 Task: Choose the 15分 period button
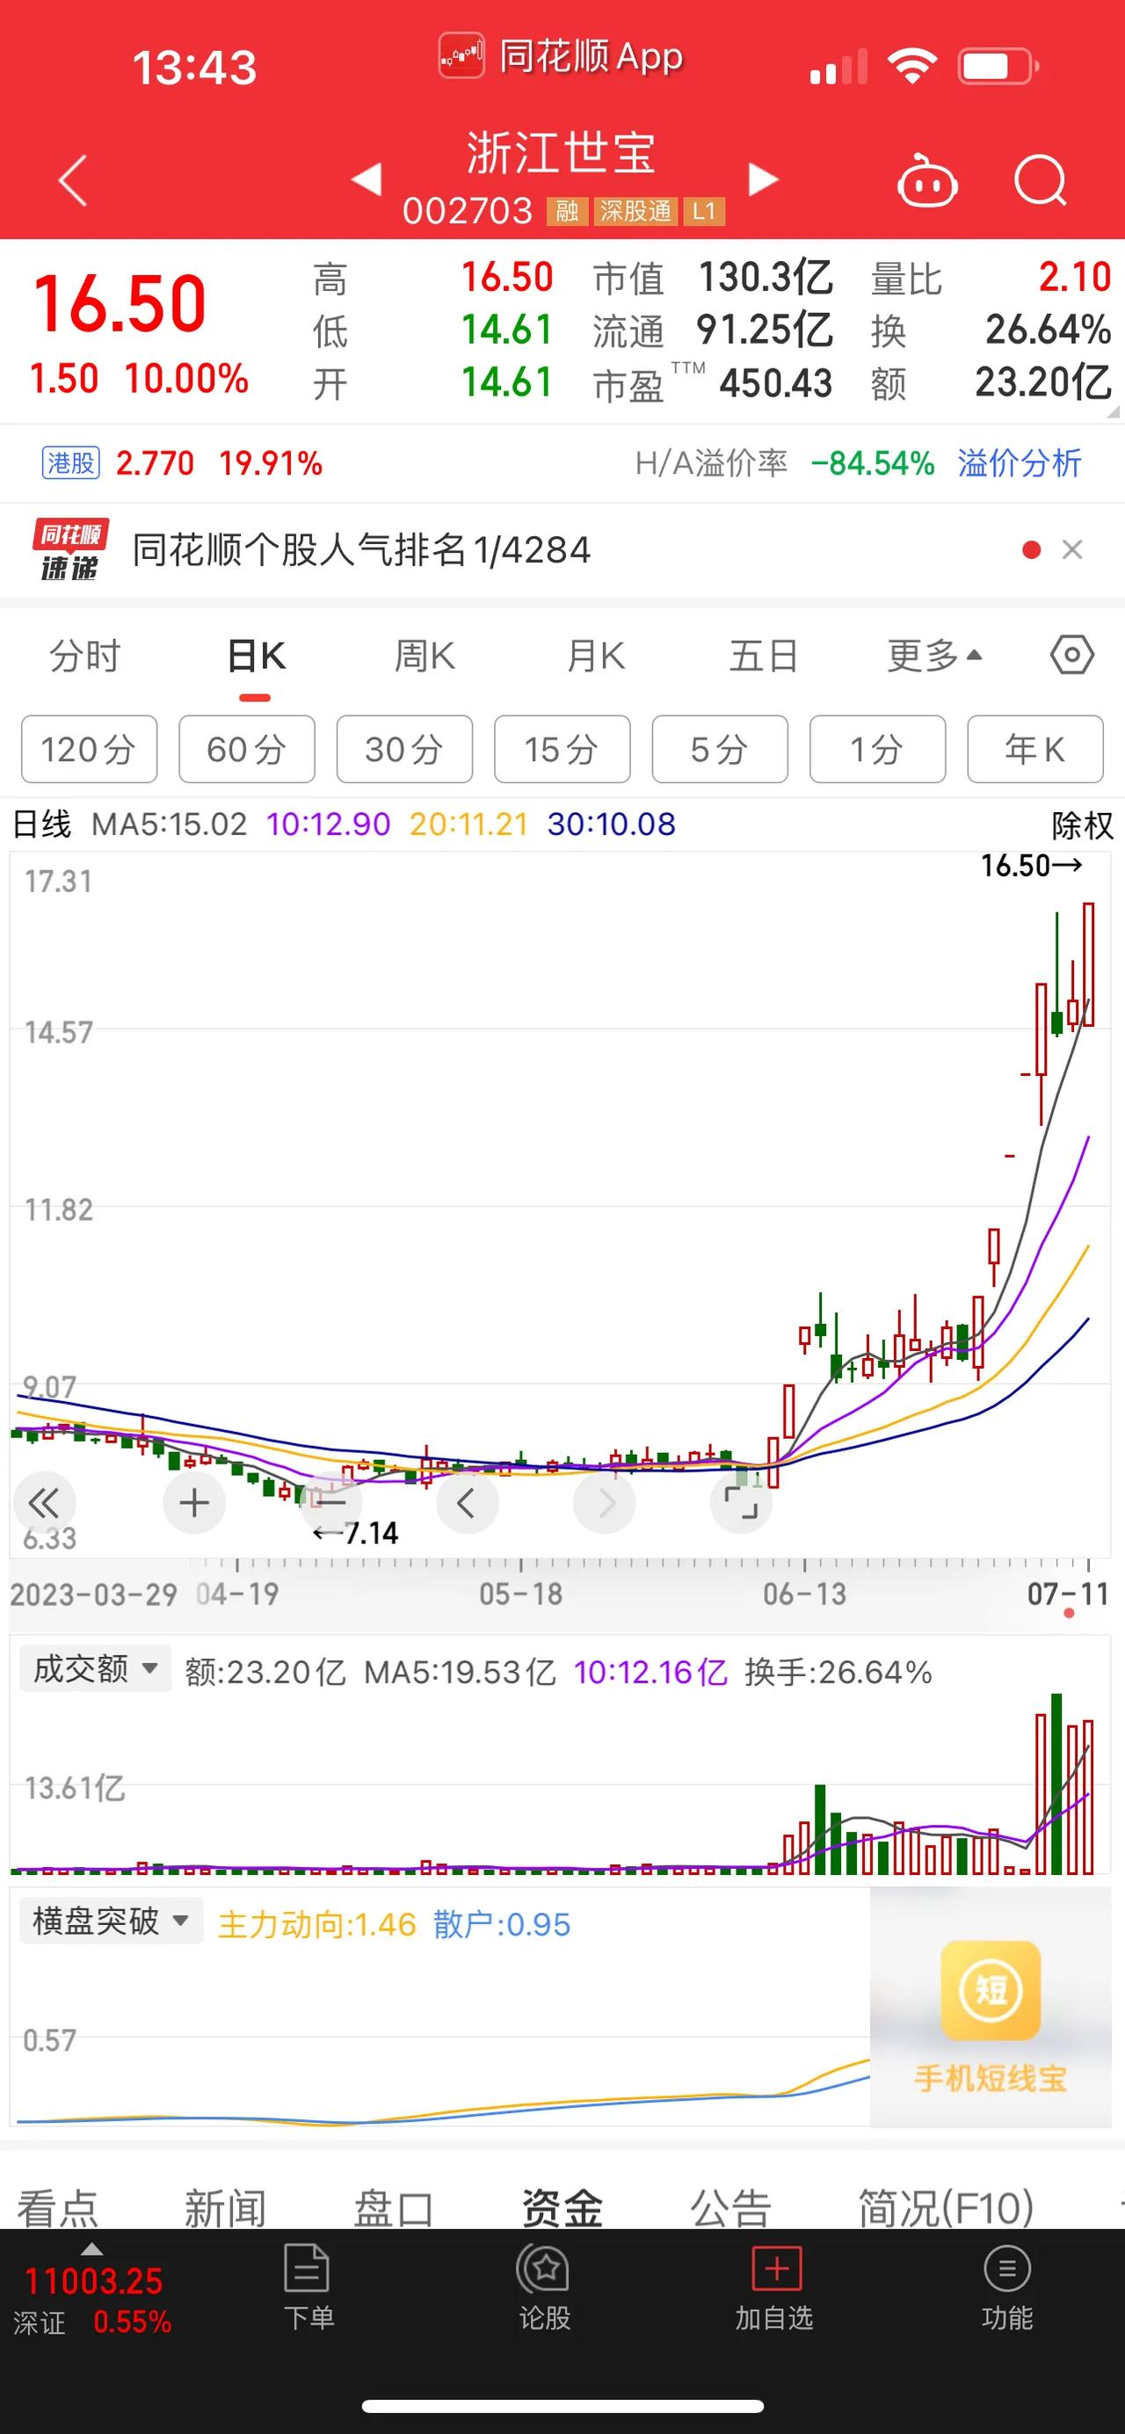coord(562,749)
